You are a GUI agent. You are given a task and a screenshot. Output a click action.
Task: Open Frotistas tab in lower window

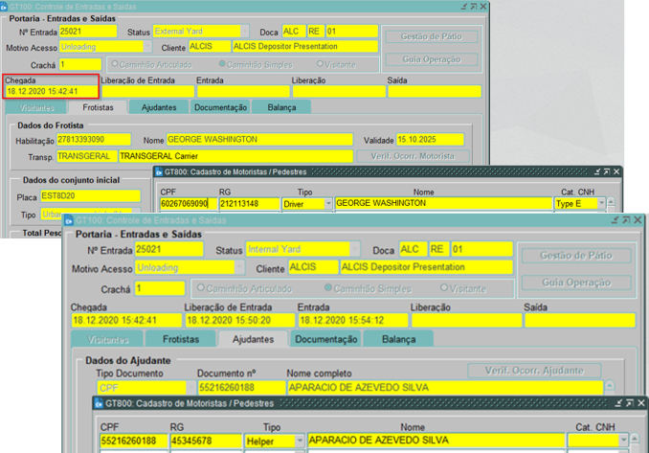tap(181, 339)
